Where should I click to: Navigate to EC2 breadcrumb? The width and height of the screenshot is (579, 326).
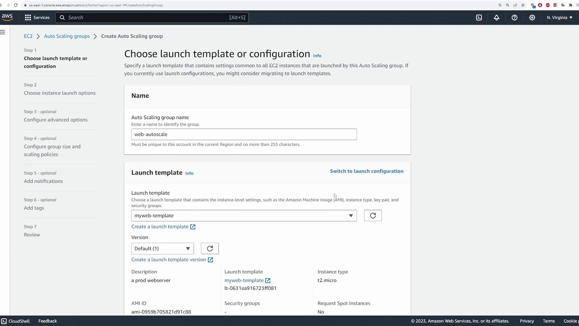point(28,36)
